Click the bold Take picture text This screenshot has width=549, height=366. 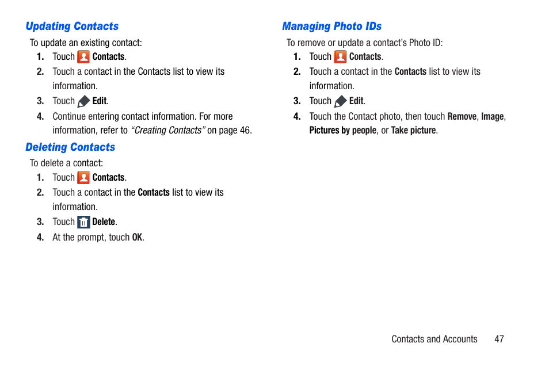(413, 130)
